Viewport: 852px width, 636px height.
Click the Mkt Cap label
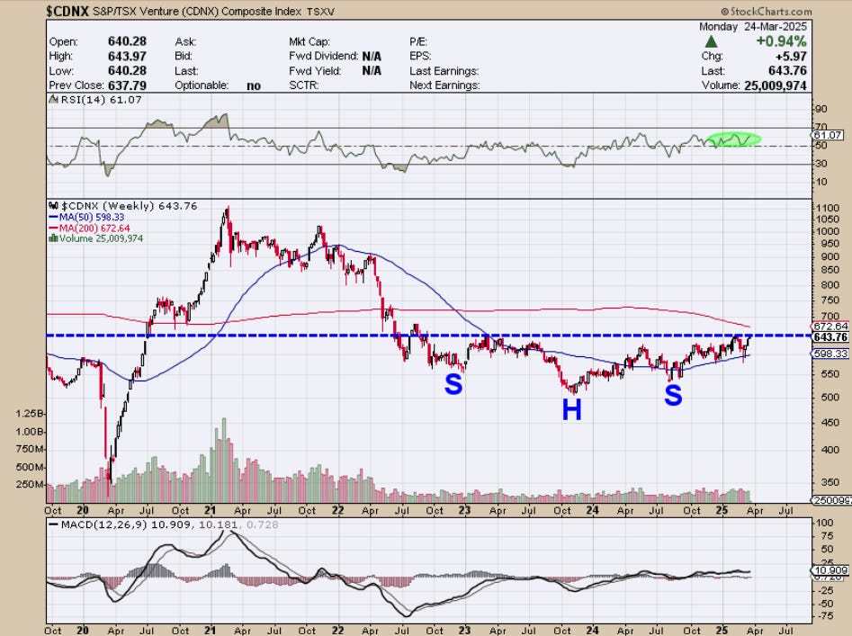tap(309, 41)
